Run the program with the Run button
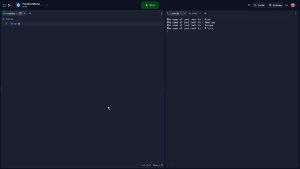Viewport: 300px width, 169px height. [x=150, y=5]
